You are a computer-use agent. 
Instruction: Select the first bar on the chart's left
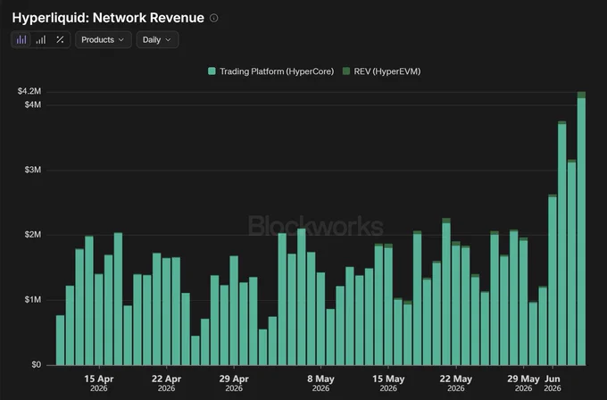coord(60,340)
